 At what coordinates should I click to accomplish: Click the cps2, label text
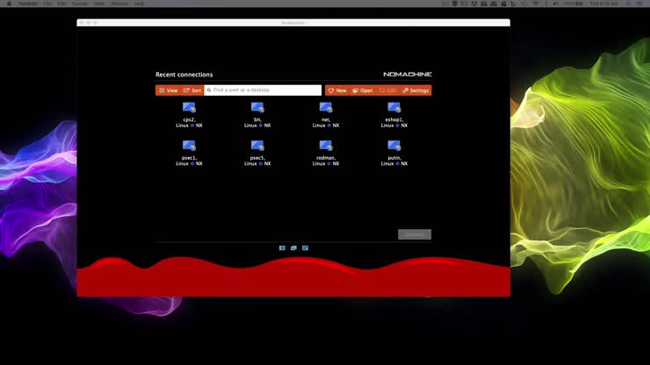189,119
